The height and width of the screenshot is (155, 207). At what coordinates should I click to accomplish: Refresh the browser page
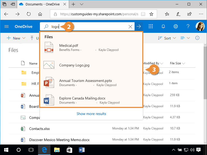[29, 14]
